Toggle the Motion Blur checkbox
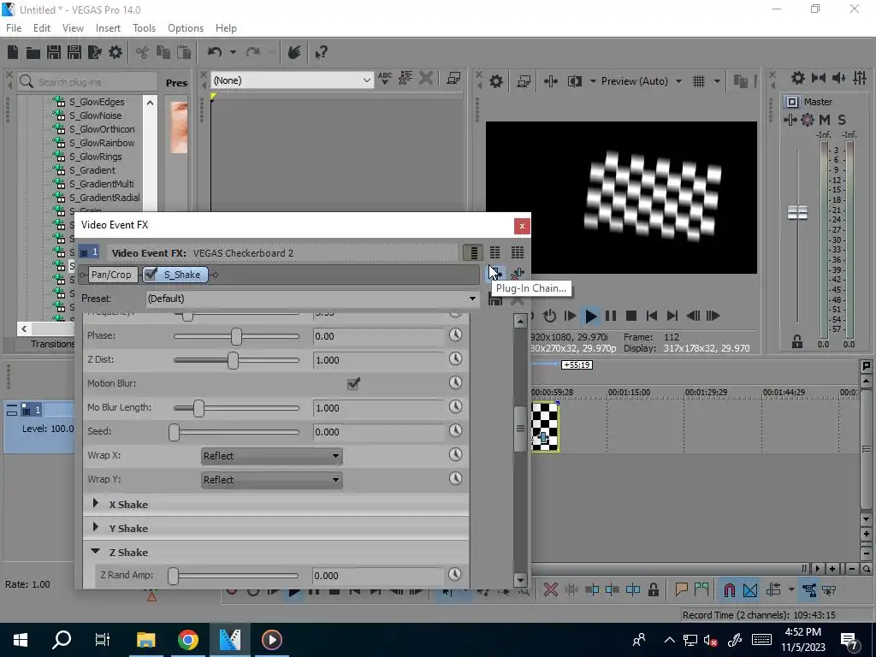The image size is (876, 657). click(353, 383)
